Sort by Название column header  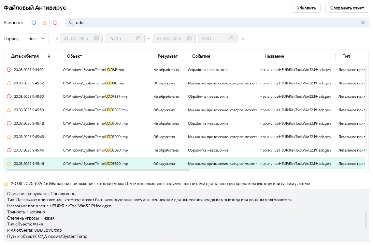pos(274,56)
